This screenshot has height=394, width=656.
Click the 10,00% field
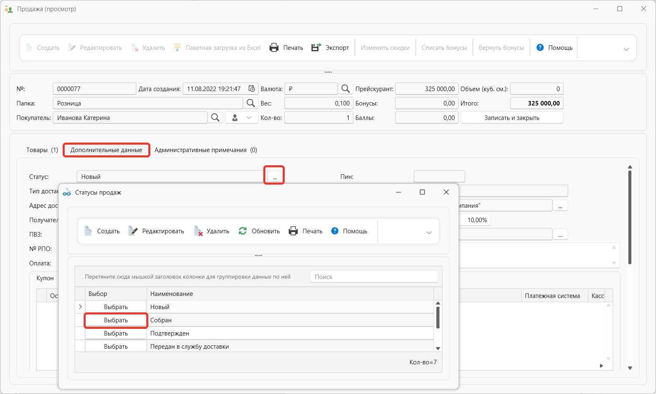(475, 220)
